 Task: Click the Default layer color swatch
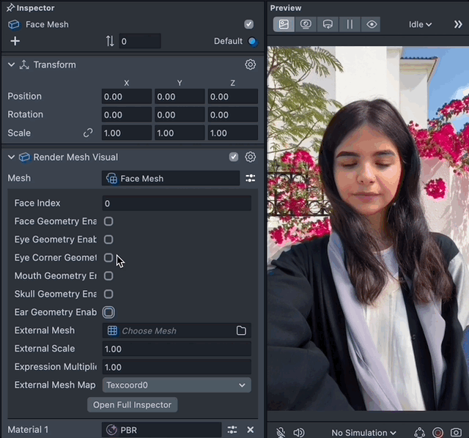252,42
